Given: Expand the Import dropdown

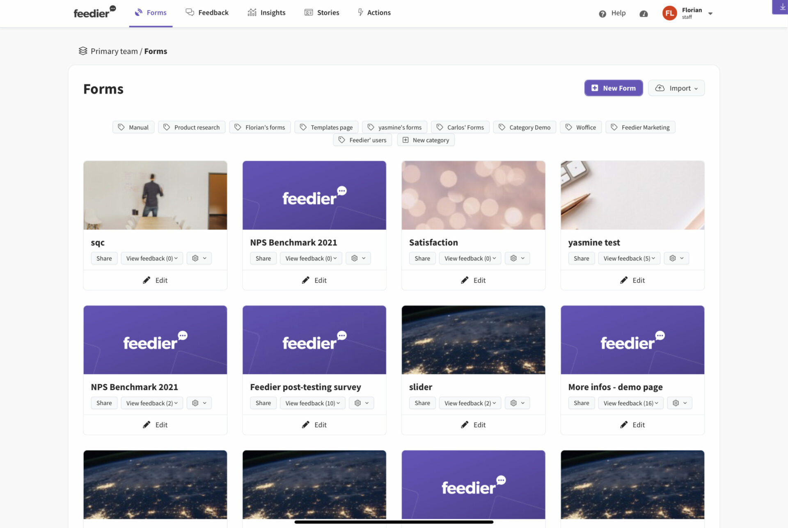Looking at the screenshot, I should click(676, 88).
